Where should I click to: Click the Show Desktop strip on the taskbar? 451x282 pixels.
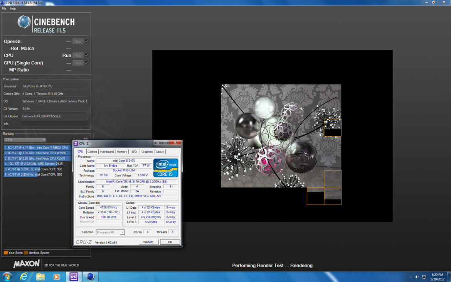tap(449, 277)
